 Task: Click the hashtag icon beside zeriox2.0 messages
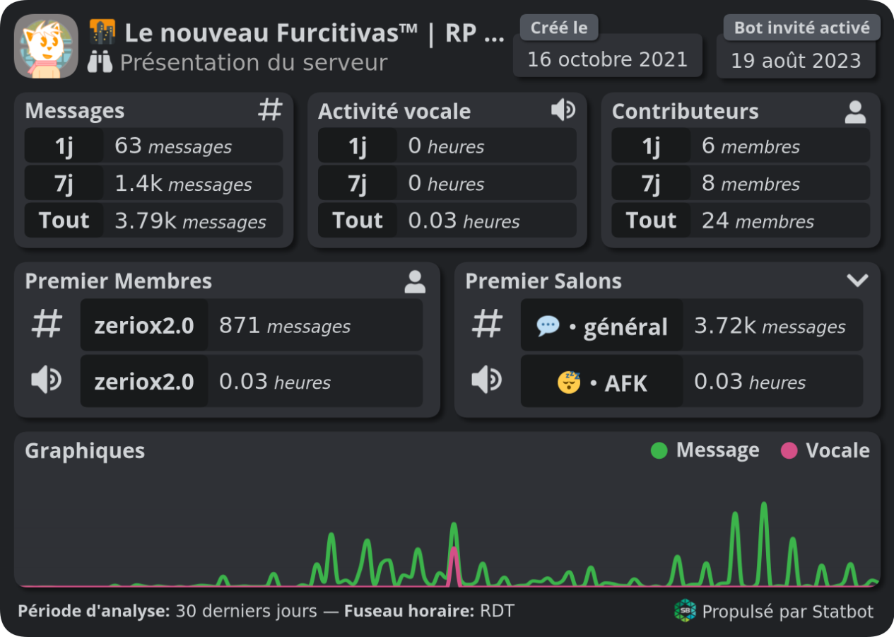point(47,325)
